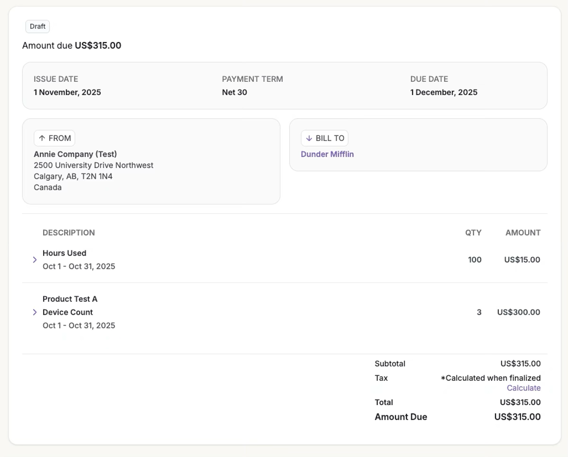The image size is (568, 457).
Task: Select the Hours Used item title
Action: [64, 253]
